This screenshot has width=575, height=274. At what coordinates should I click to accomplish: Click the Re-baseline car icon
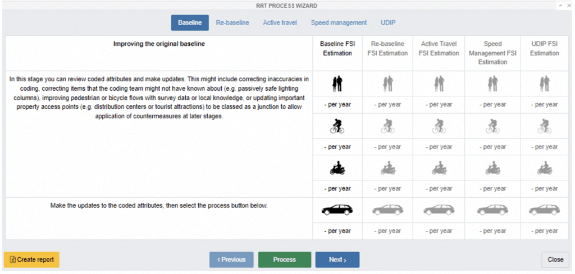(387, 210)
